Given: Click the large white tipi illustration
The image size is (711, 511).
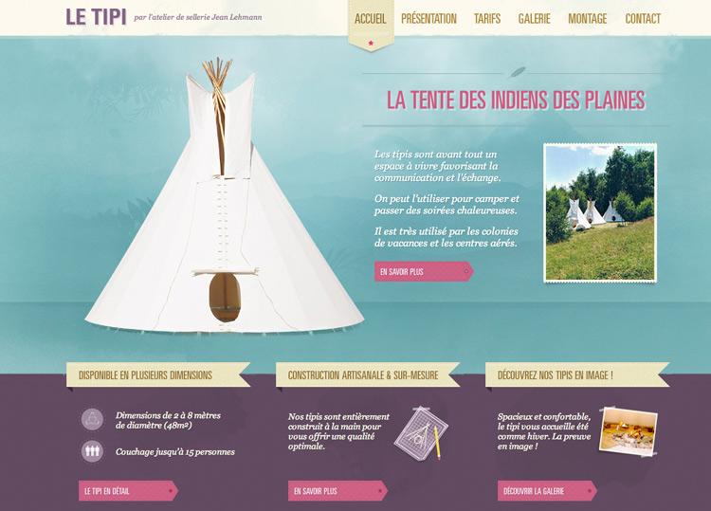Looking at the screenshot, I should click(x=225, y=196).
